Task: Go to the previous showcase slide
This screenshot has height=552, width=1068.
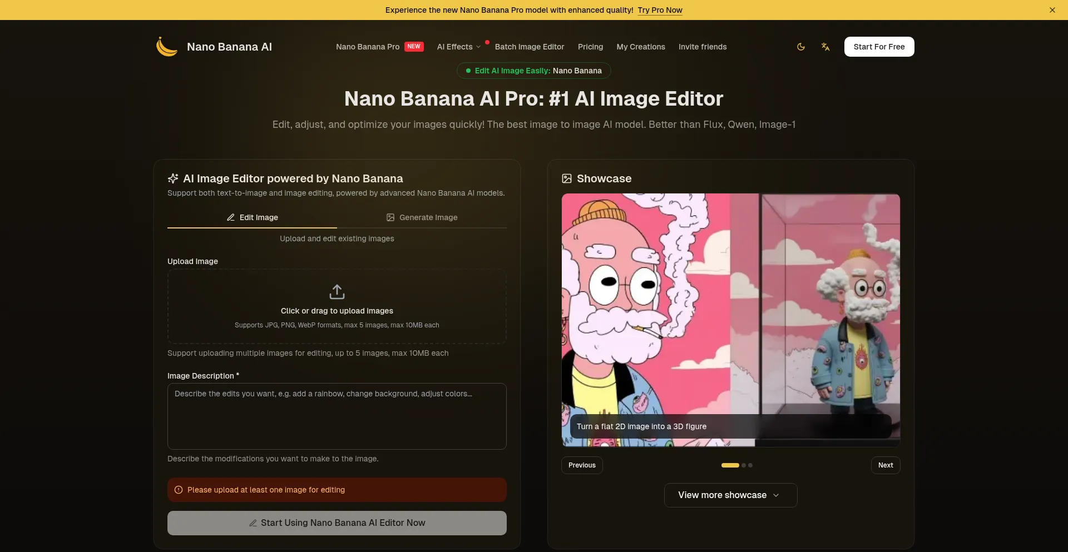Action: click(x=582, y=465)
